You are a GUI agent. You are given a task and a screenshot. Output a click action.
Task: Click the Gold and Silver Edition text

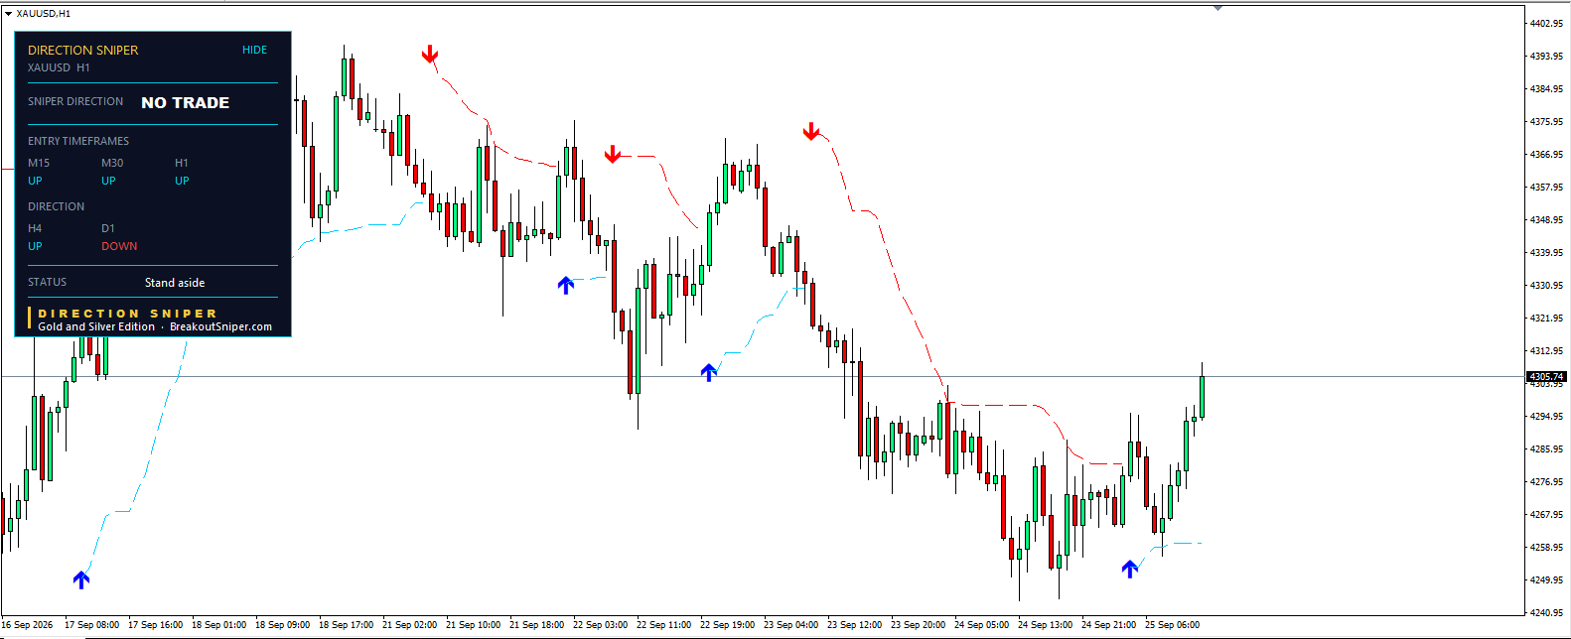pos(96,326)
